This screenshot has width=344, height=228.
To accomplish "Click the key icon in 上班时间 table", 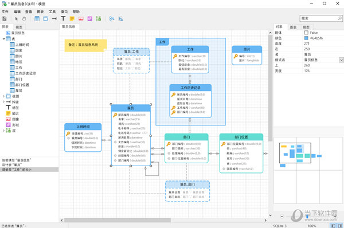I will 68,133.
